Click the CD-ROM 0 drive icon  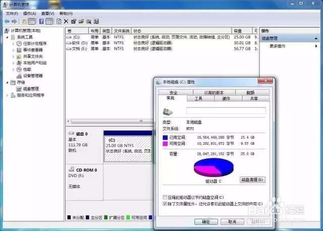[71, 169]
